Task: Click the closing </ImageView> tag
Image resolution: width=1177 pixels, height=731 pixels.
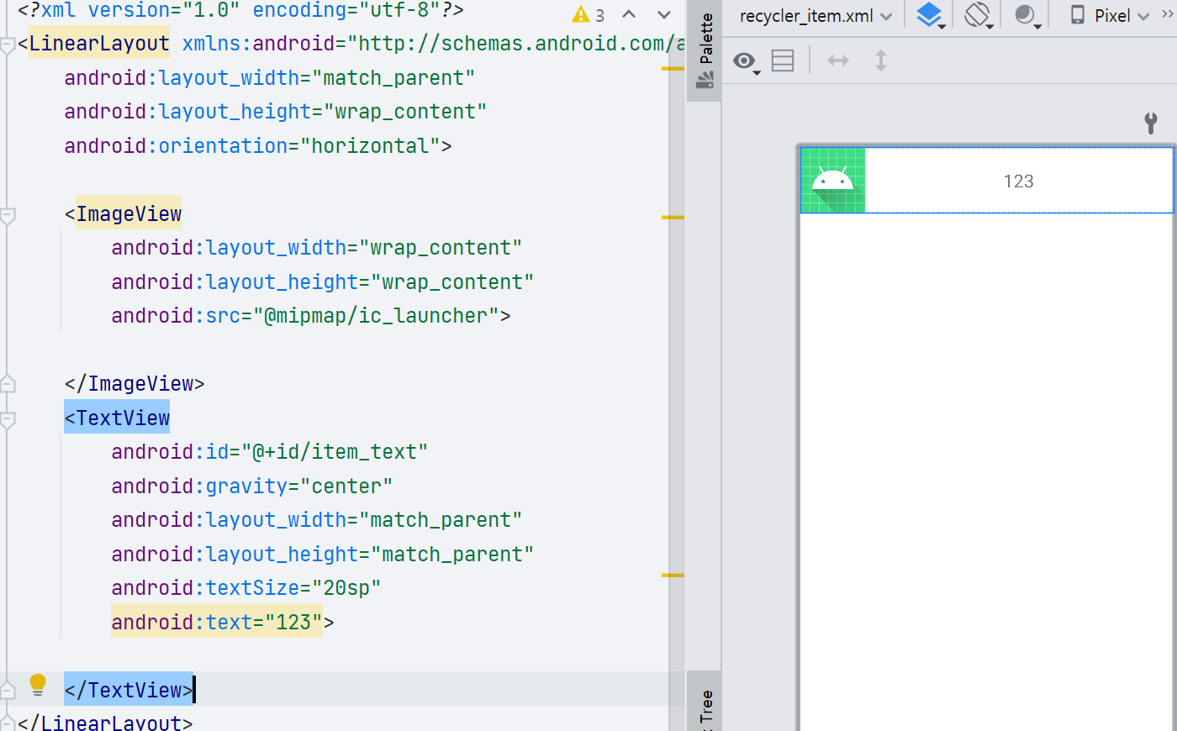Action: (135, 384)
